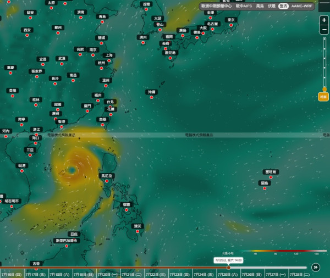Screen dimensions: 330x278
Task: Zoom in the map with plus button
Action: point(324,20)
